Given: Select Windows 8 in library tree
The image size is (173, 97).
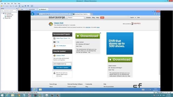Looking at the screenshot, I should point(9,16).
